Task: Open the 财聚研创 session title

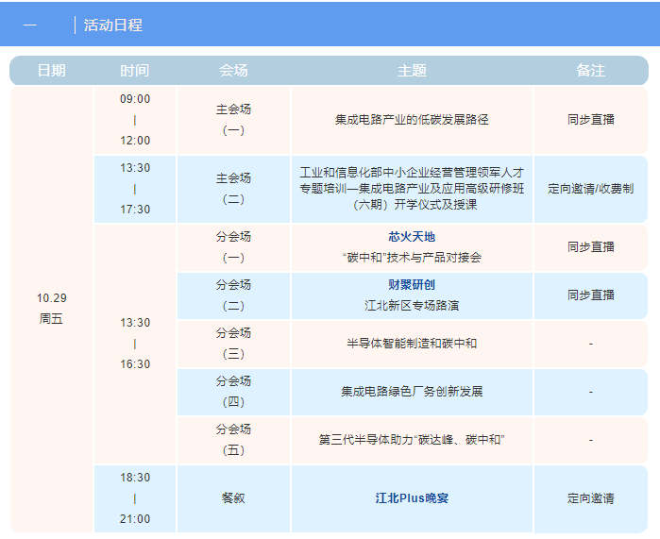Action: 412,284
